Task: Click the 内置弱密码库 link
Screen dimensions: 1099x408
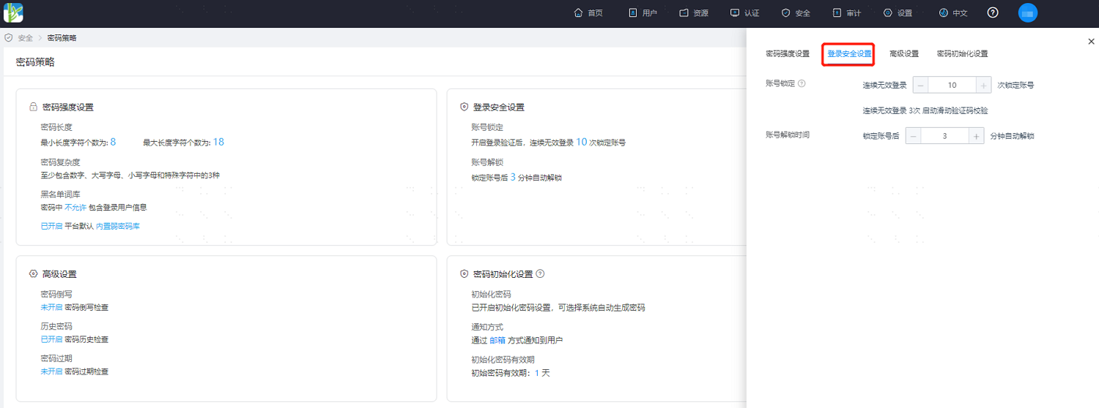Action: coord(118,227)
